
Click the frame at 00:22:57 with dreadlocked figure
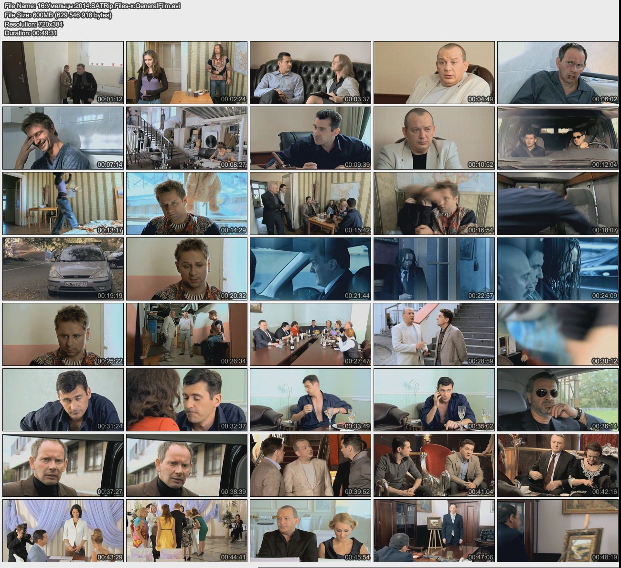(x=434, y=269)
